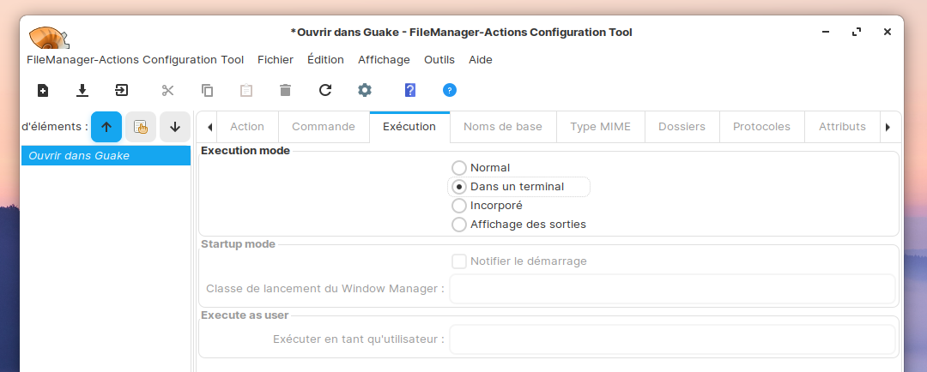Open the Fichier menu

point(276,60)
